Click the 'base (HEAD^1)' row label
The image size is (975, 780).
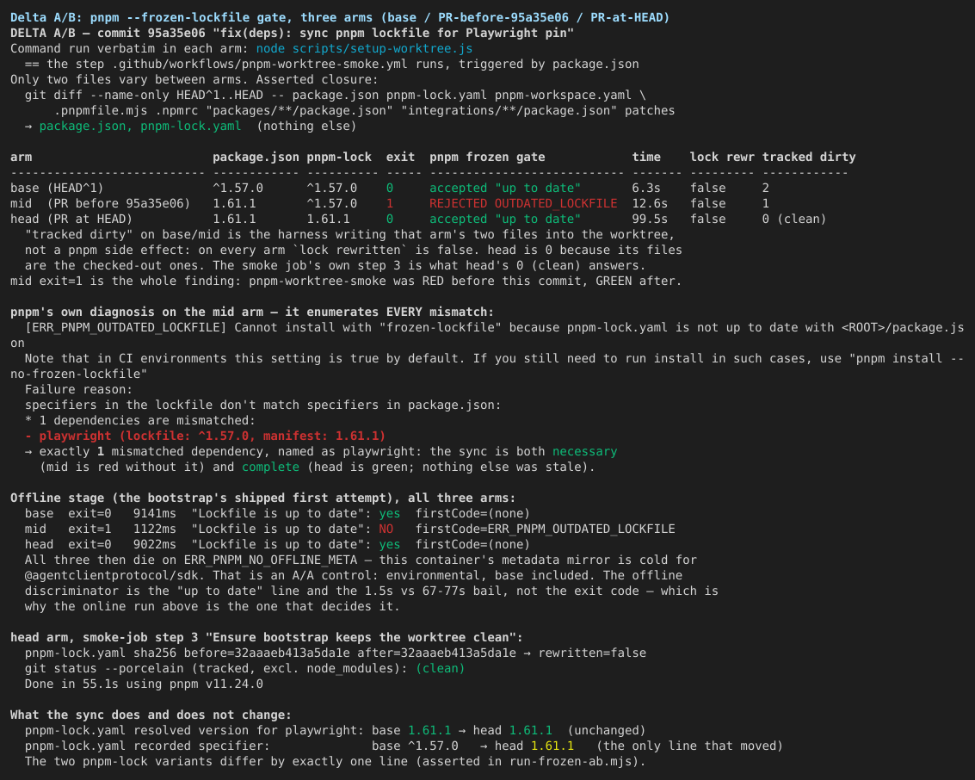tap(57, 188)
